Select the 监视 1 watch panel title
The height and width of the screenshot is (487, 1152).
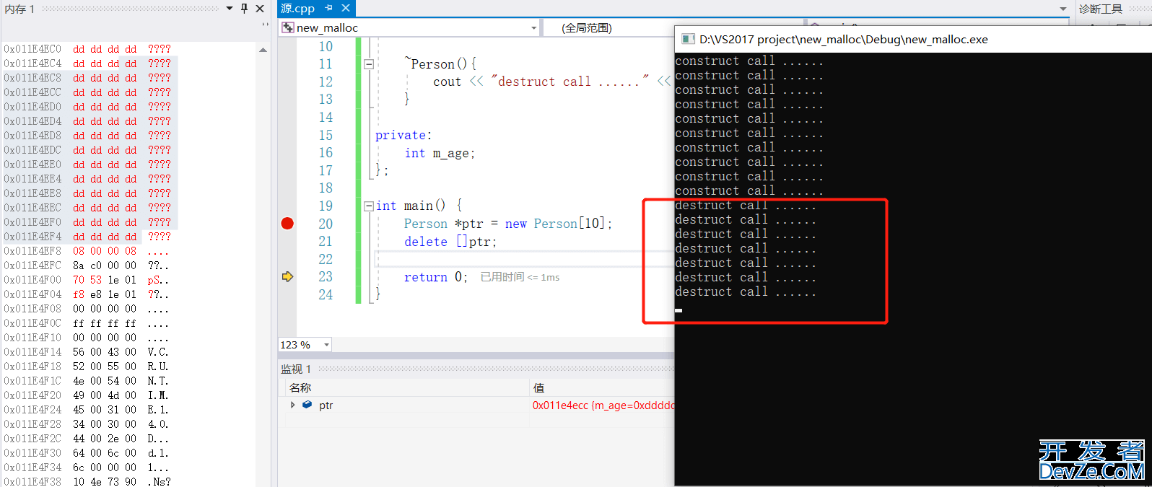(296, 369)
